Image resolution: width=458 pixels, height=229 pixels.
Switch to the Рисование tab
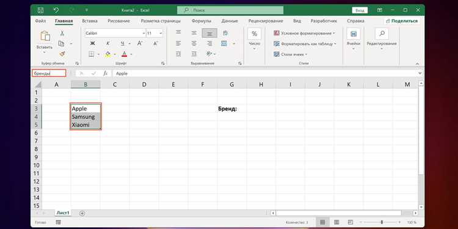pyautogui.click(x=118, y=21)
